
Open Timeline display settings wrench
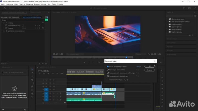(57, 73)
